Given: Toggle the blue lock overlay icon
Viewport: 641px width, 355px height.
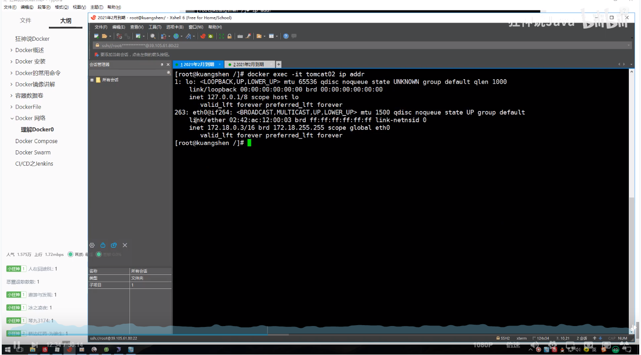Looking at the screenshot, I should (x=103, y=245).
